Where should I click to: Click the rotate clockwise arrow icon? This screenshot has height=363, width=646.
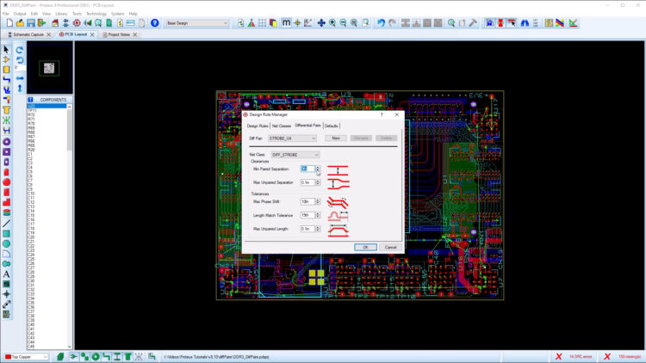point(20,50)
